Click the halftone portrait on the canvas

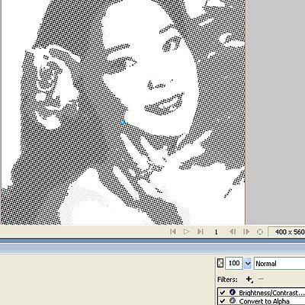(123, 112)
